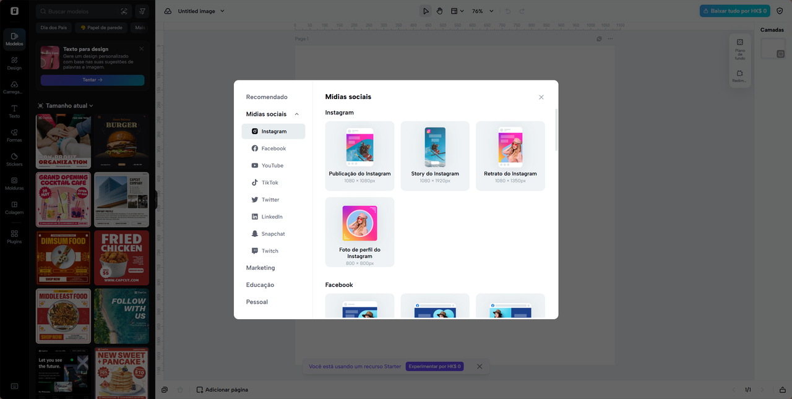Select Twitch in the sidebar list
792x399 pixels.
pos(273,251)
